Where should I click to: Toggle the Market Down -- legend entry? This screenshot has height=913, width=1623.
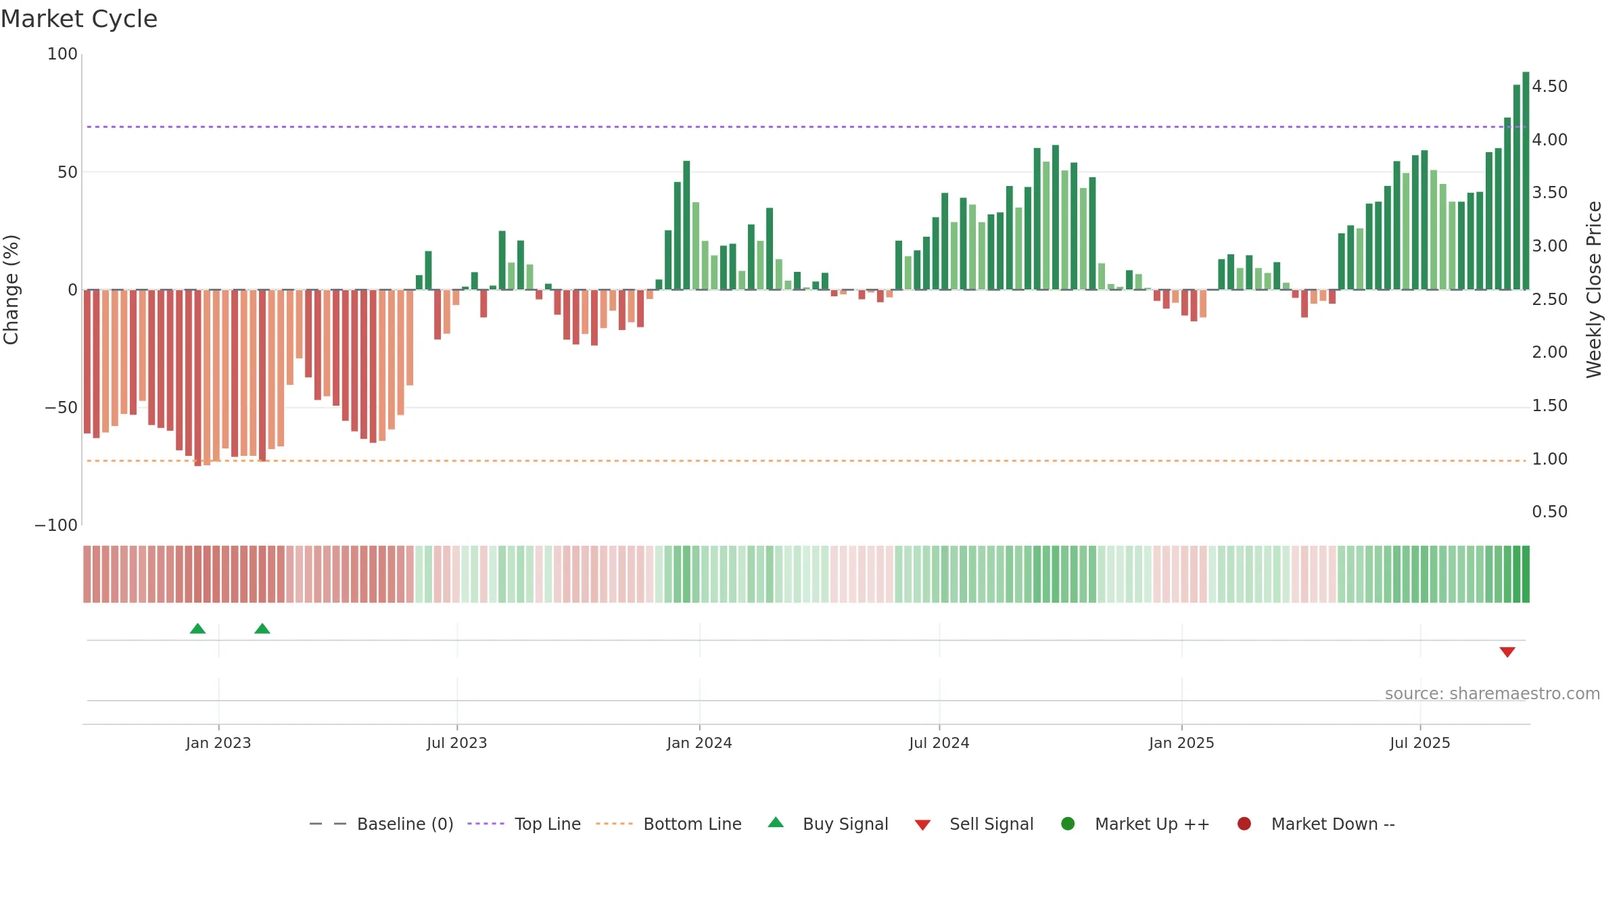1315,824
